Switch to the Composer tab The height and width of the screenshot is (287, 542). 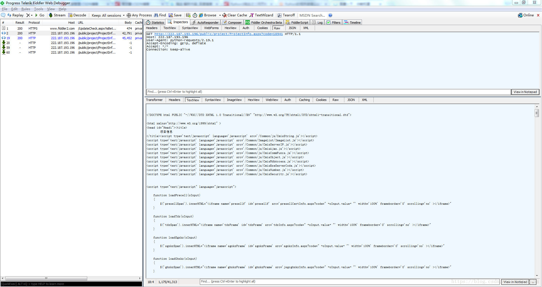point(232,23)
